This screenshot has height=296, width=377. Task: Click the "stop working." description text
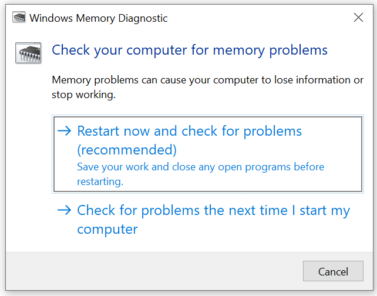(x=83, y=95)
